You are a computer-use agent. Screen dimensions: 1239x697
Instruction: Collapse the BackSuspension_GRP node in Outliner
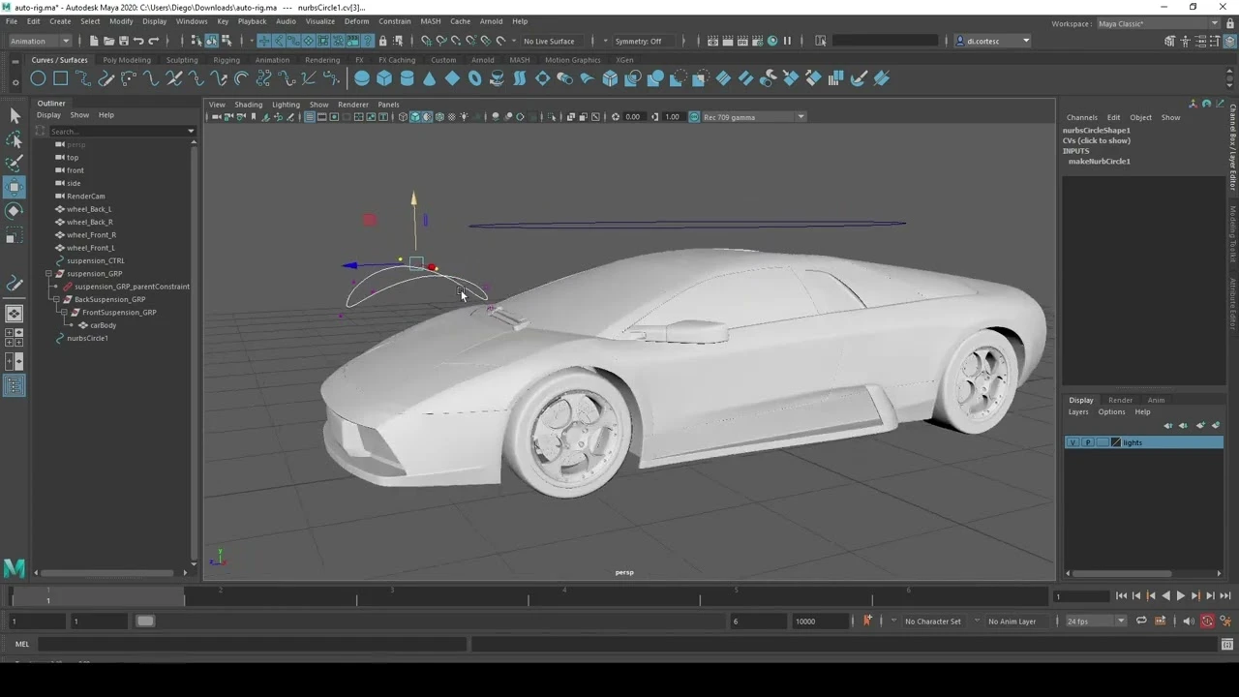56,299
